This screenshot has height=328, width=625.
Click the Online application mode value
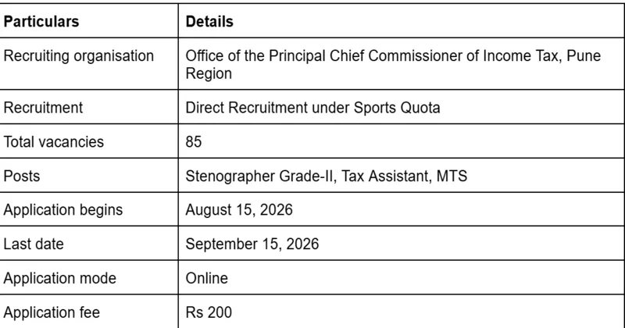(x=207, y=278)
